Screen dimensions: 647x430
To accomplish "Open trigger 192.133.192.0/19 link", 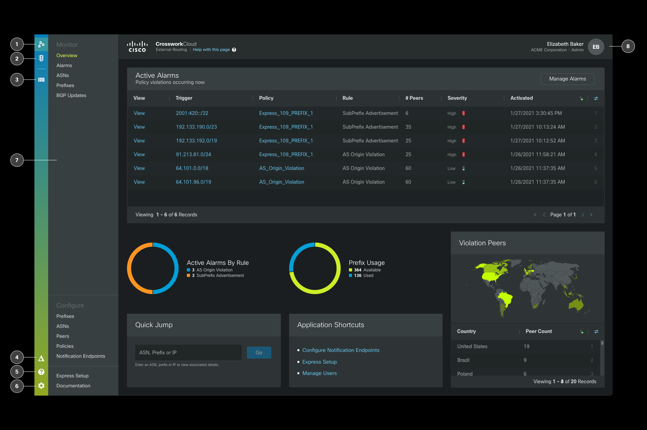I will [x=197, y=141].
